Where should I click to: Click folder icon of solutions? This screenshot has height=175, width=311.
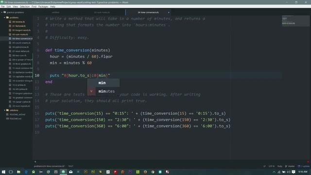pos(8,110)
